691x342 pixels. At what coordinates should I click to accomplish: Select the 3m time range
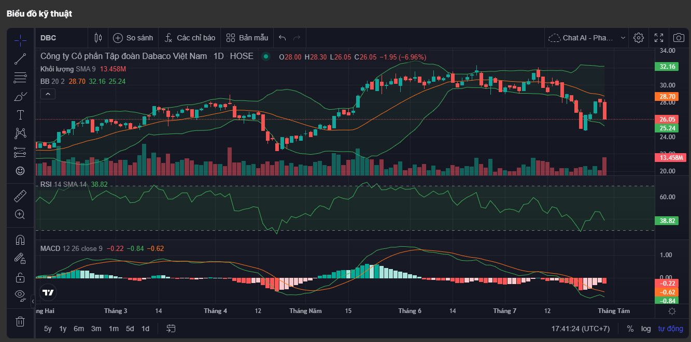(96, 329)
